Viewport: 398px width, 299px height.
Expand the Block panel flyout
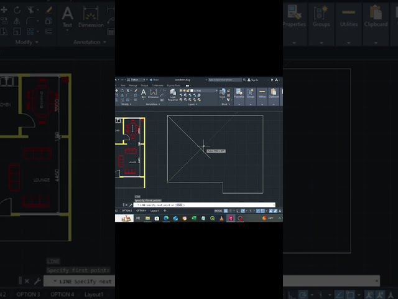(x=229, y=104)
